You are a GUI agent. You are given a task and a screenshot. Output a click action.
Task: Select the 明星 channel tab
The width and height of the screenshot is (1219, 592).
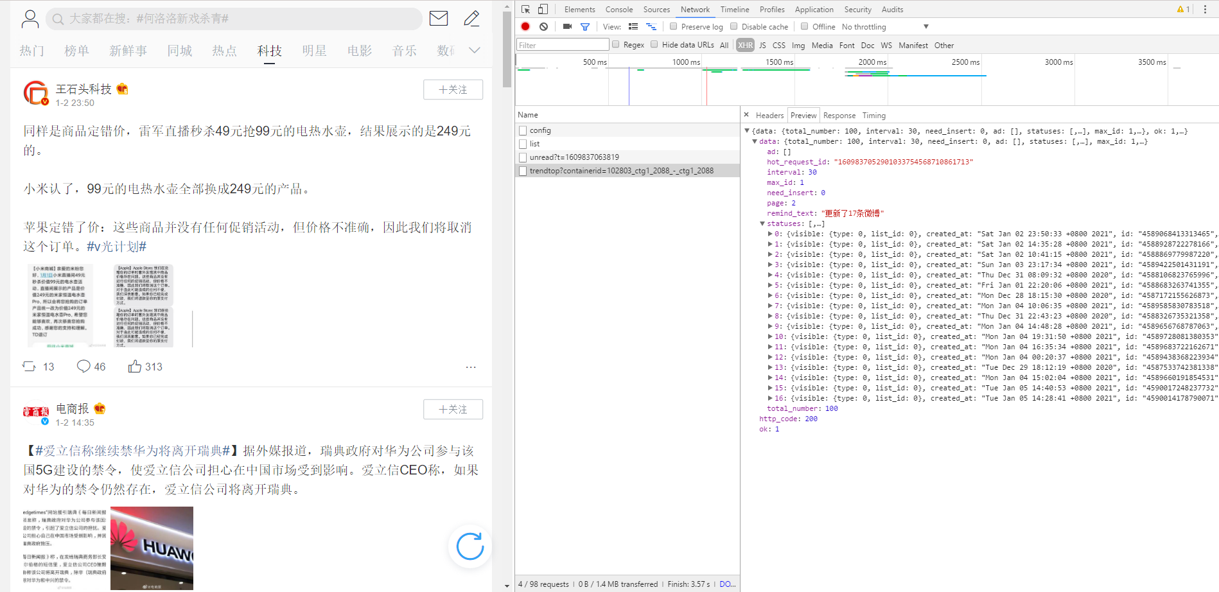tap(315, 51)
